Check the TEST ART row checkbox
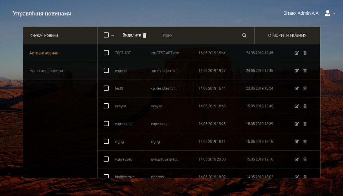343x196 pixels. [106, 53]
